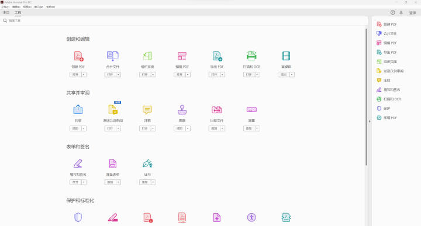Expand the dropdown arrow under 共享

[84, 128]
